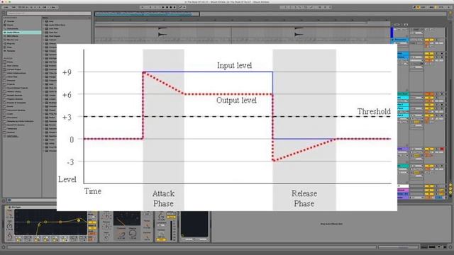Viewport: 454px width, 255px height.
Task: Expand Auto Pan device entry
Action: pos(44,33)
